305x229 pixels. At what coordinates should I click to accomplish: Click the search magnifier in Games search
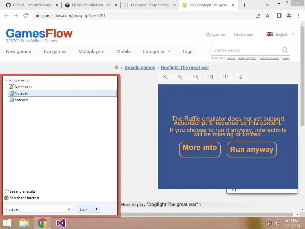[285, 50]
